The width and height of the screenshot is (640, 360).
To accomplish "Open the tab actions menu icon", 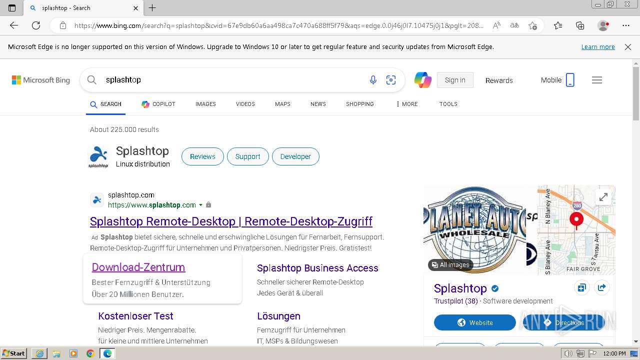I will [12, 8].
